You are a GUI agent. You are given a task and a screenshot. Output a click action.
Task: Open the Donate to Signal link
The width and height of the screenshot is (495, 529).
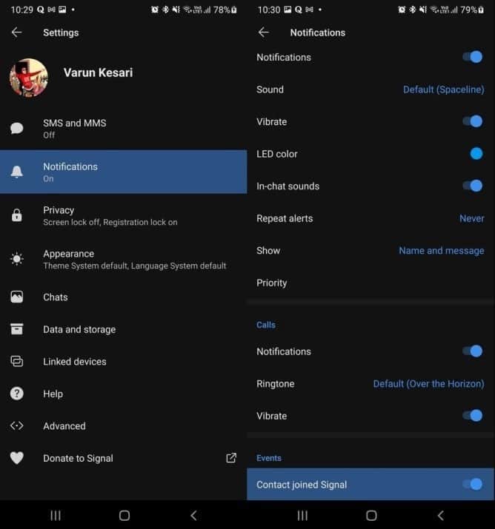(x=123, y=458)
